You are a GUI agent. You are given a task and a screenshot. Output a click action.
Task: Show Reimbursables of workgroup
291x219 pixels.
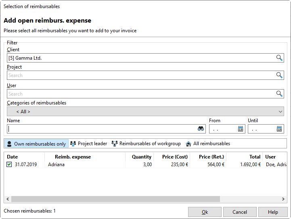(x=146, y=144)
